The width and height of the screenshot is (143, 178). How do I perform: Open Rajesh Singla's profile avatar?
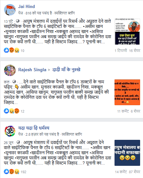pos(10,70)
